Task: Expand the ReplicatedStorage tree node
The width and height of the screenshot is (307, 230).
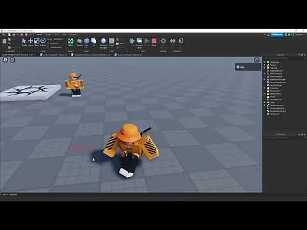Action: click(265, 79)
